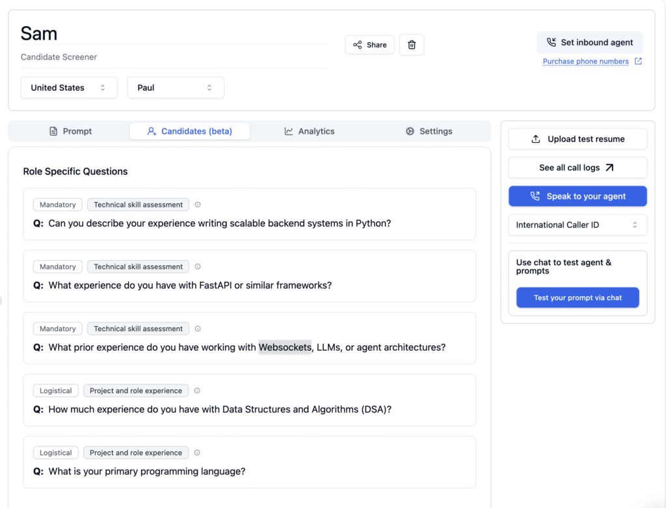Viewport: 666px width, 508px height.
Task: Open the Paul voice dropdown
Action: point(176,88)
